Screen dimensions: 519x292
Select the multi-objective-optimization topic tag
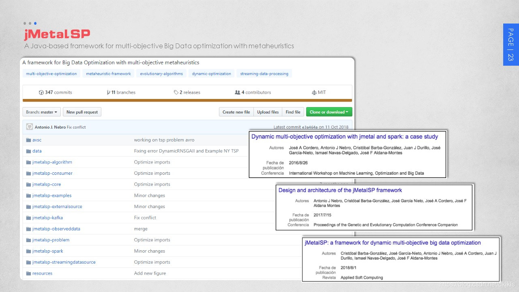click(x=51, y=74)
